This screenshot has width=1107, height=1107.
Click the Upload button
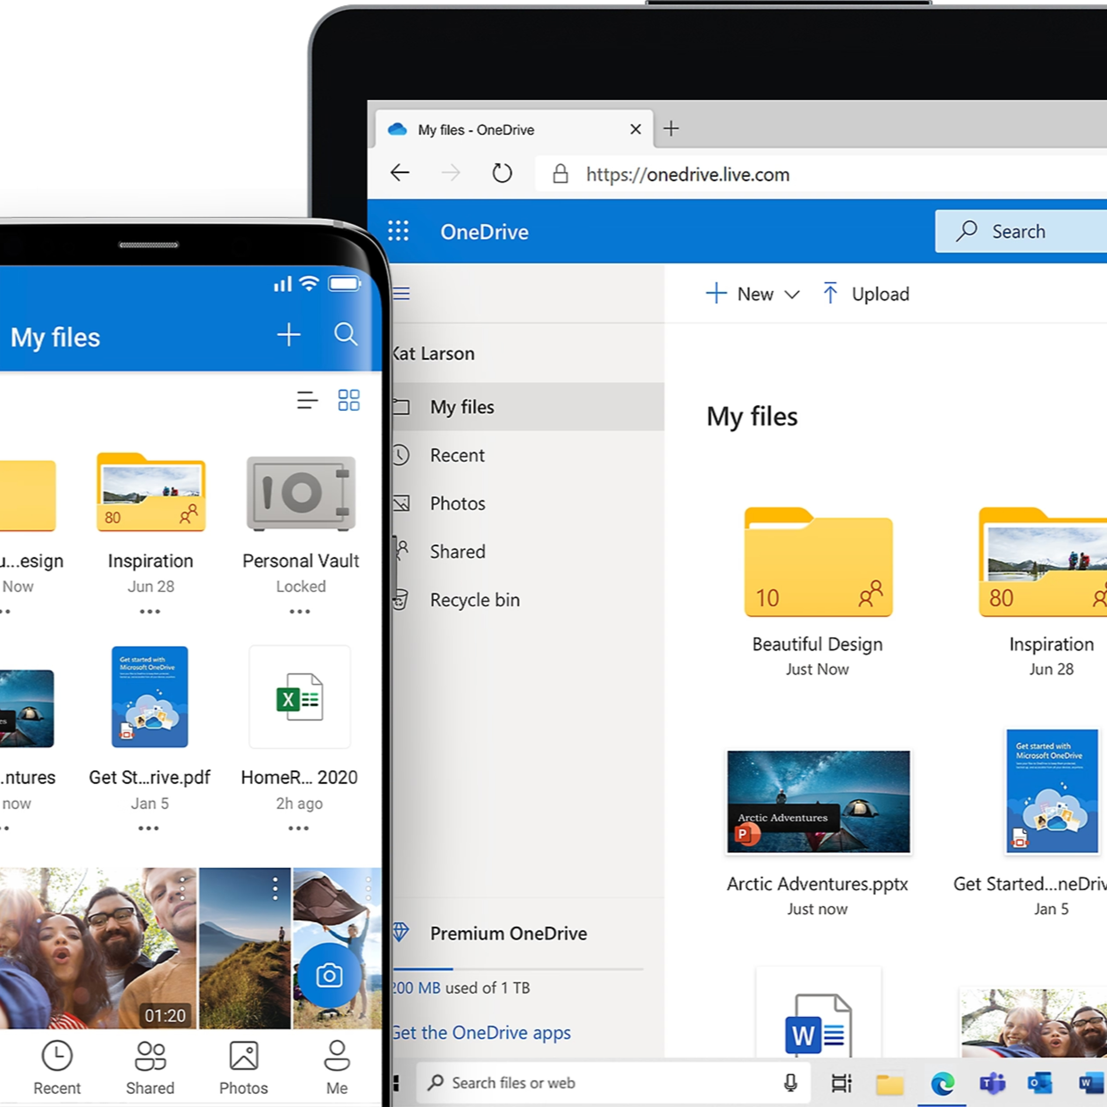(x=866, y=294)
